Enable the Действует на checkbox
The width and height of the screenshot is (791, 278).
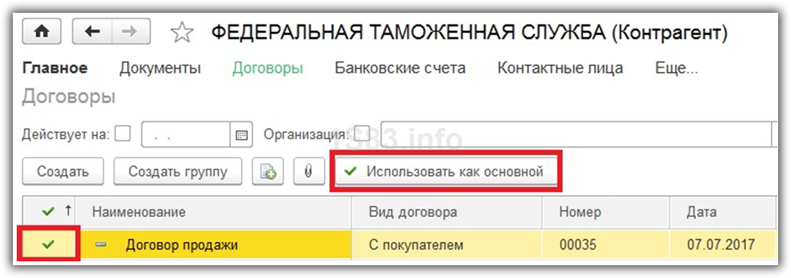point(122,134)
